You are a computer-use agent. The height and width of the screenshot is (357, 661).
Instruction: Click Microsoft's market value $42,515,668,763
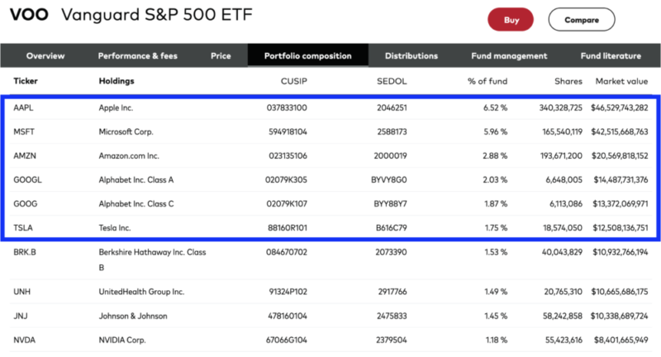[x=619, y=132]
